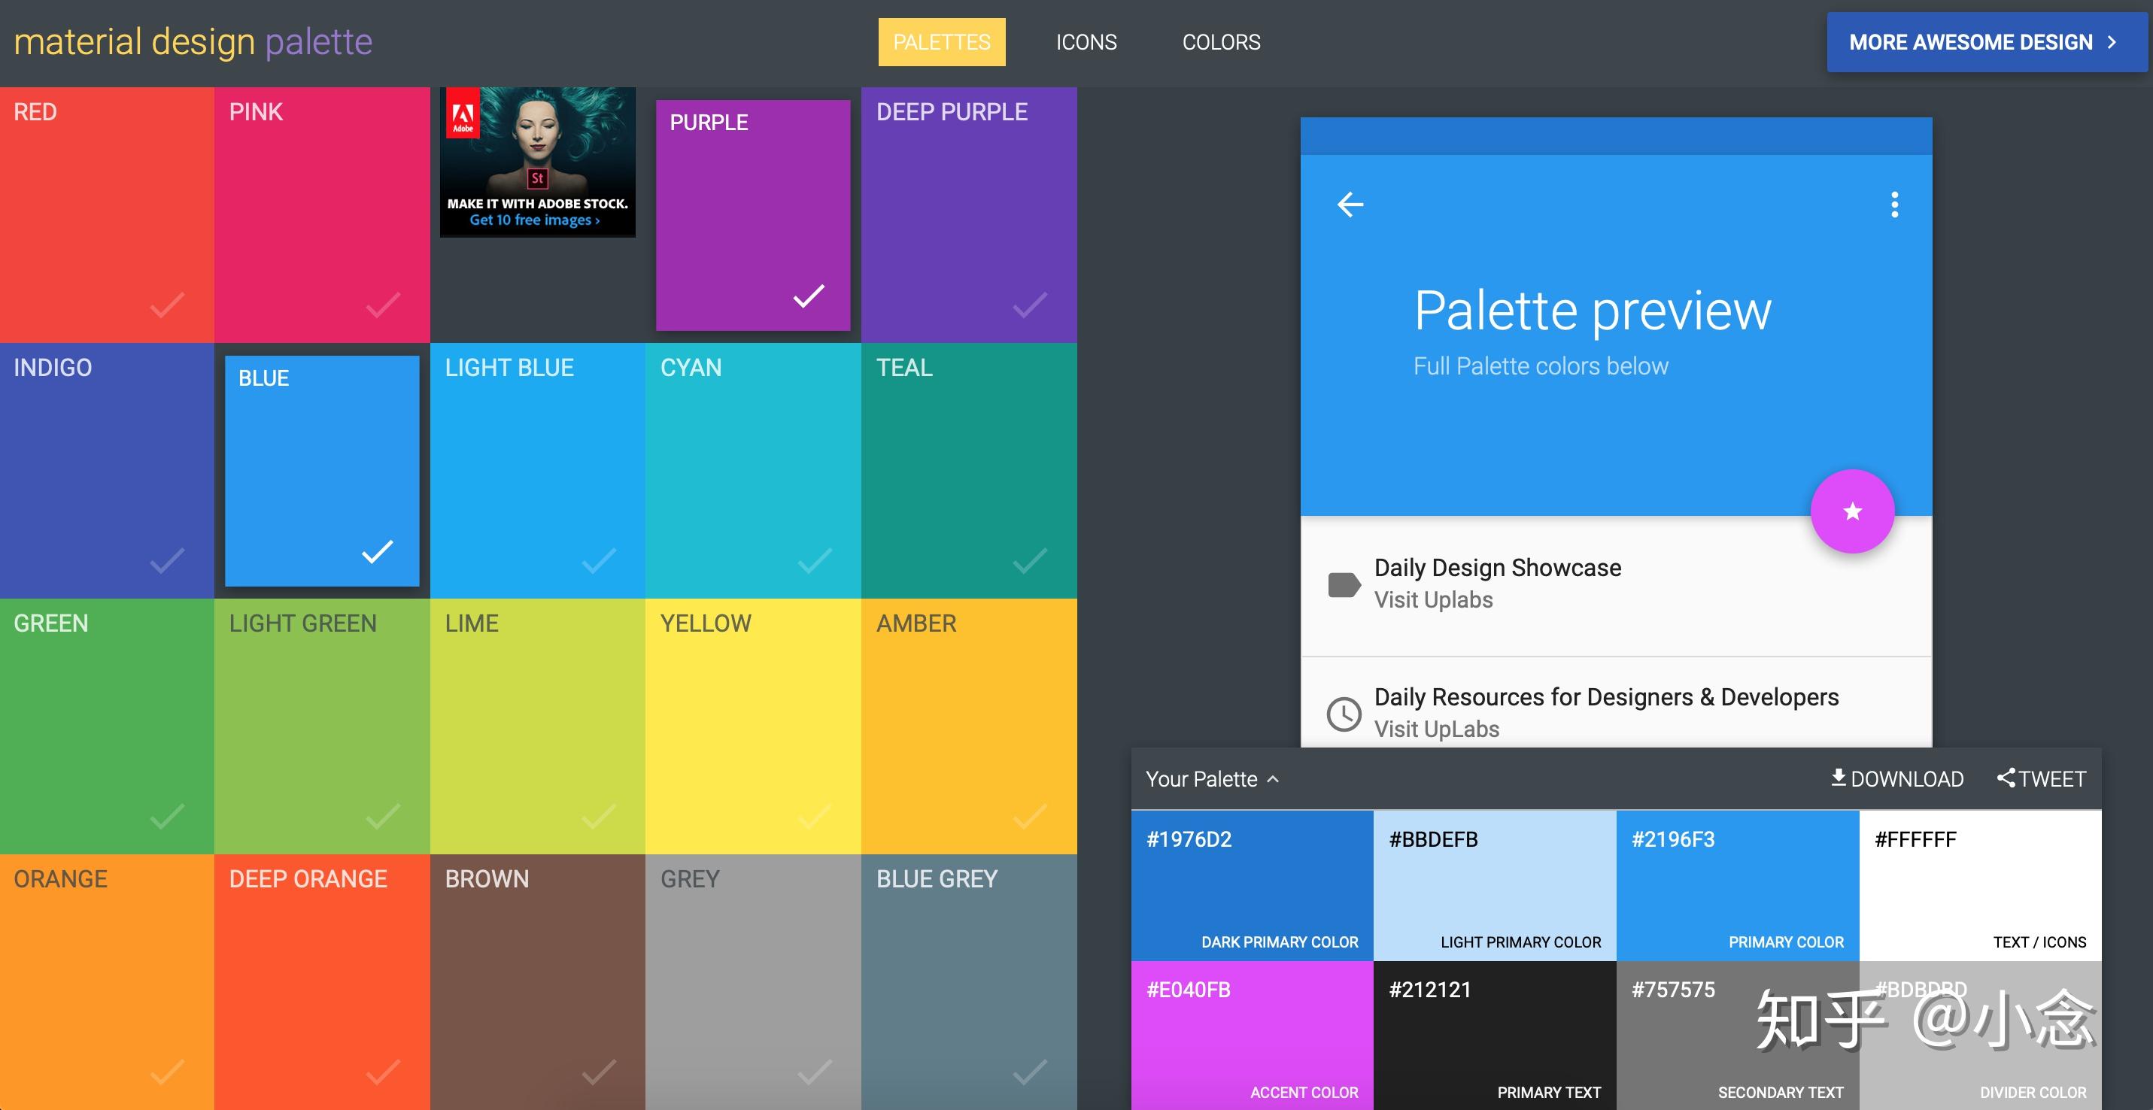The image size is (2153, 1110).
Task: Click the star FAB button in preview
Action: coord(1851,513)
